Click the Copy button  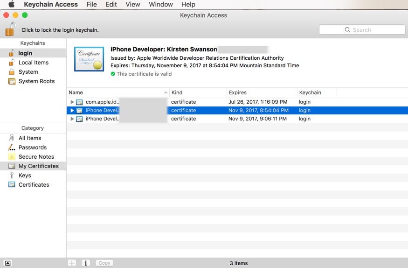(x=104, y=263)
